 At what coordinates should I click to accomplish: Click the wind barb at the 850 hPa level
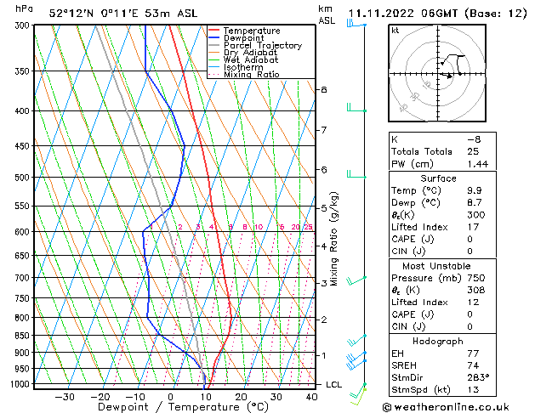[356, 340]
